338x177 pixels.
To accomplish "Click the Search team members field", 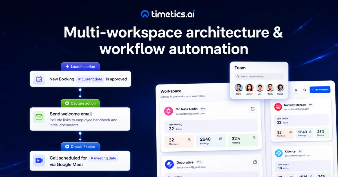I will click(259, 76).
